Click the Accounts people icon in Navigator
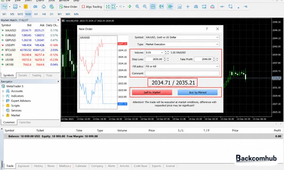 [8, 91]
